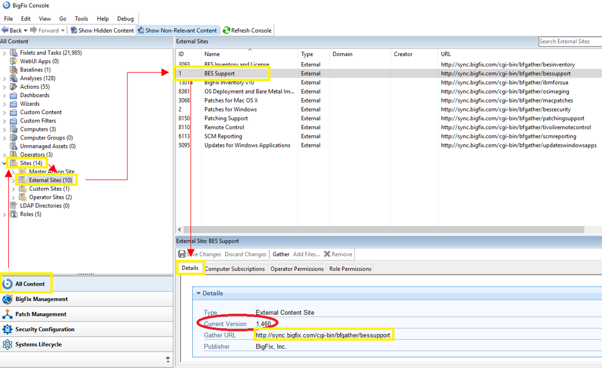Click the Search External Sites field

coord(569,42)
